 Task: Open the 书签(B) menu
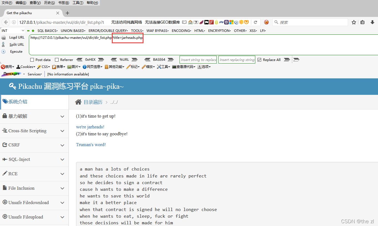(x=64, y=3)
